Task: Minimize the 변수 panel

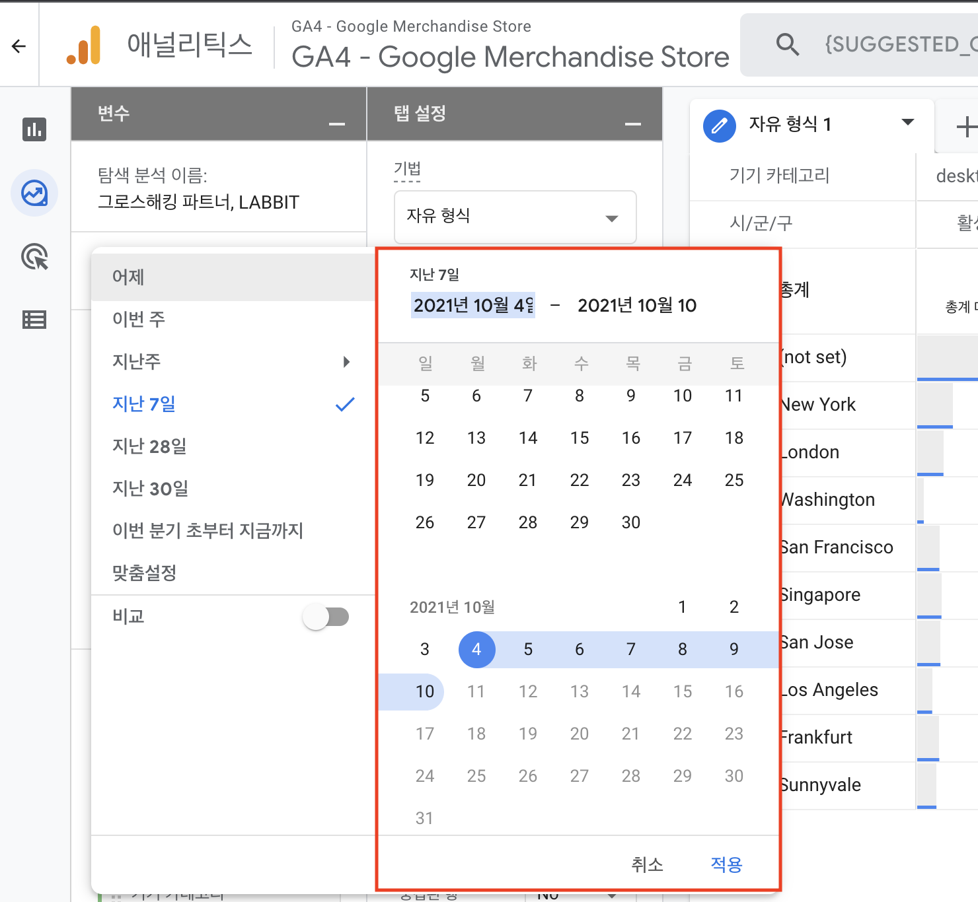Action: pyautogui.click(x=337, y=124)
